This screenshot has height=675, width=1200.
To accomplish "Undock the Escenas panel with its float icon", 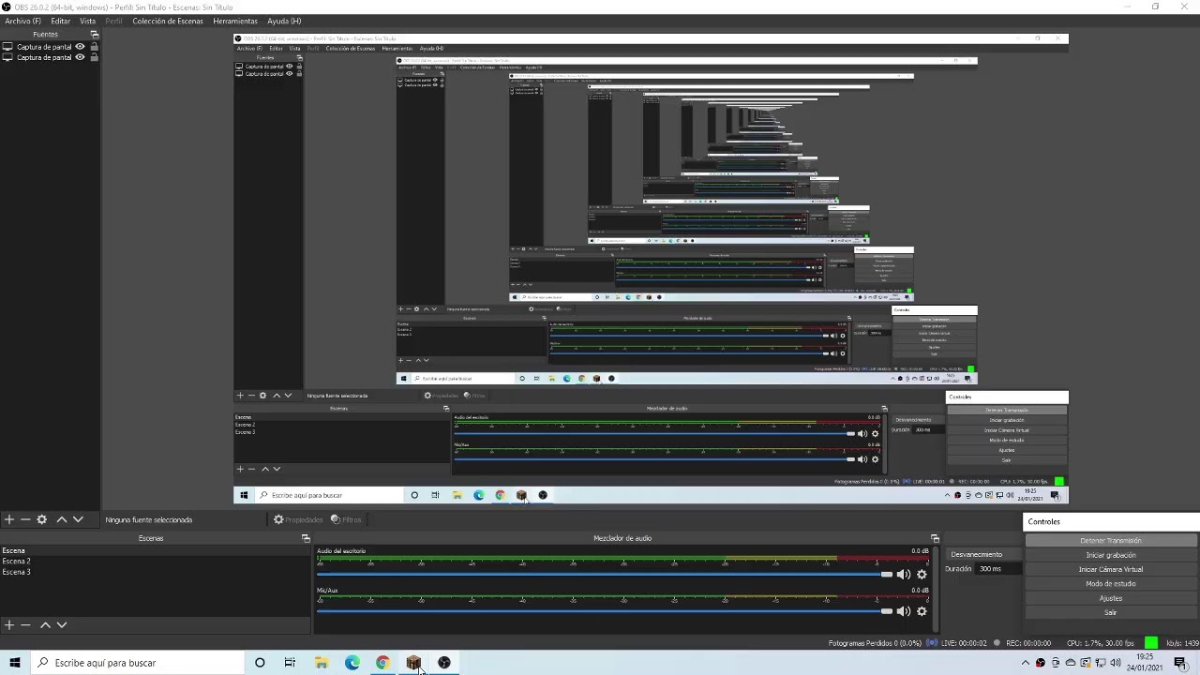I will pos(306,538).
